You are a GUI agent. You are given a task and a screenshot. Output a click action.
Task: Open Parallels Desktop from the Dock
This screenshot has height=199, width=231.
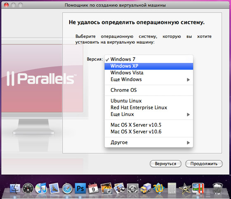pyautogui.click(x=198, y=188)
